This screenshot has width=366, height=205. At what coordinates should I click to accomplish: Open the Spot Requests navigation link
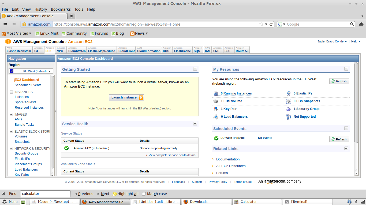point(25,102)
